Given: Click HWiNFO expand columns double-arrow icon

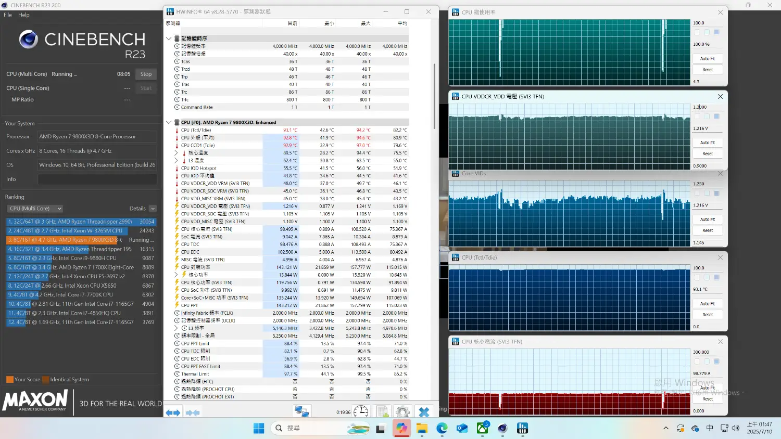Looking at the screenshot, I should tap(173, 412).
